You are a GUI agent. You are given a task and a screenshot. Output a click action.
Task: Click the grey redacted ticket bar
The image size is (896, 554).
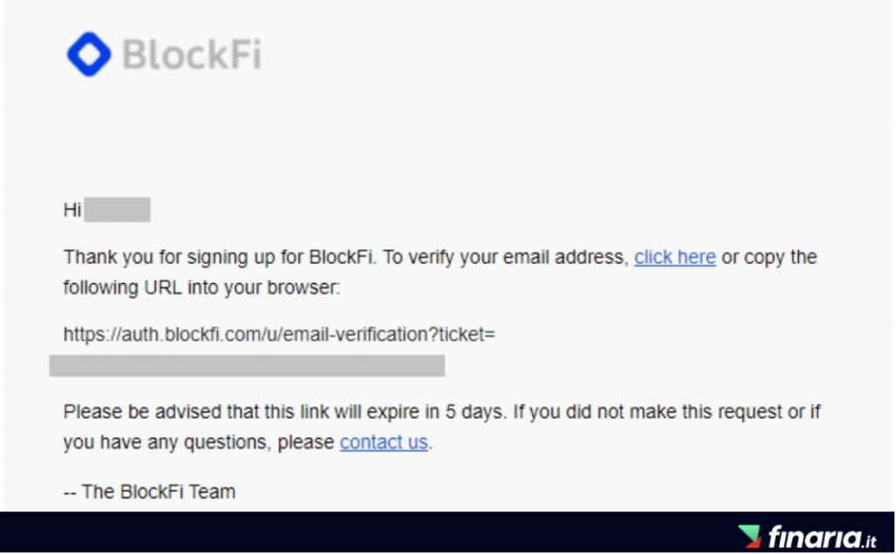coord(247,366)
